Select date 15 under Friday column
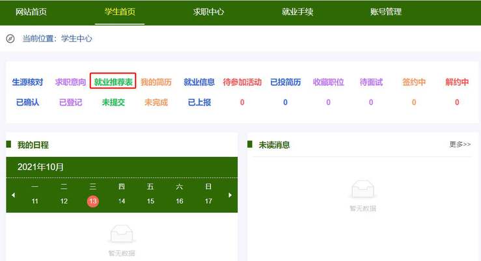This screenshot has width=481, height=261. [x=150, y=201]
